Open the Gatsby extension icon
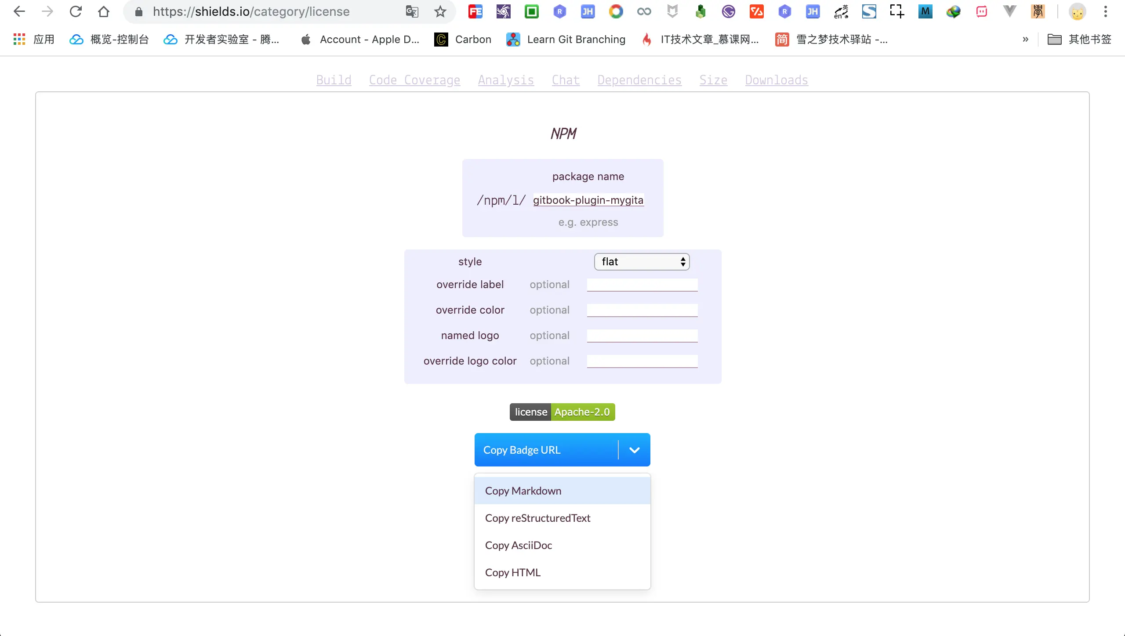Viewport: 1125px width, 636px height. [x=729, y=12]
